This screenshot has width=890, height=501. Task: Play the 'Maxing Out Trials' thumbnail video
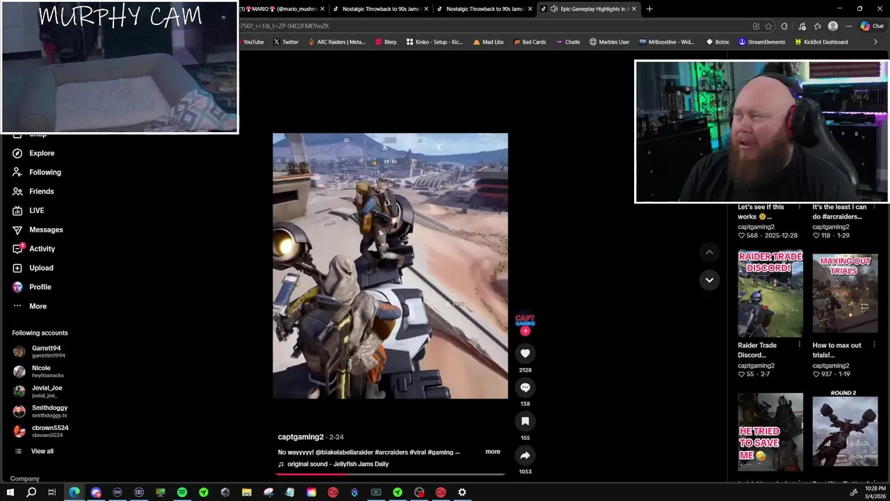tap(845, 294)
